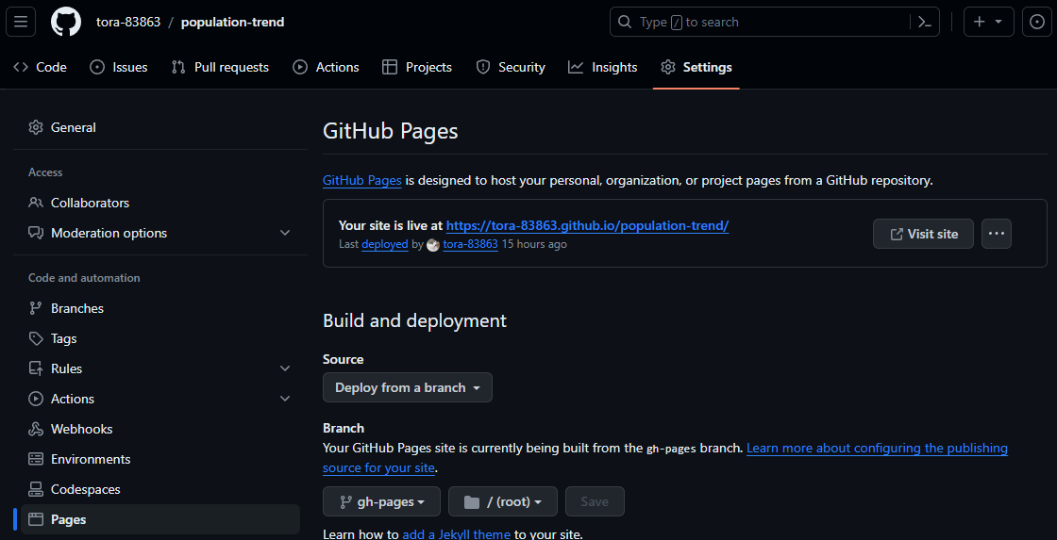Open the / (root) folder selector
1057x540 pixels.
click(503, 501)
